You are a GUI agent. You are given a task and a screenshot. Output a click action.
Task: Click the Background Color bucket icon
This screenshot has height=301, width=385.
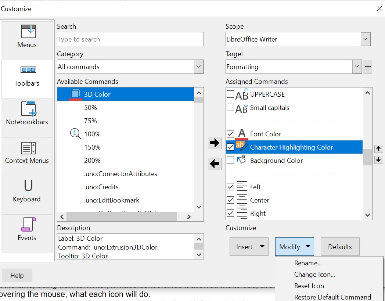click(241, 160)
